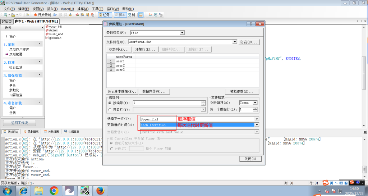Screen dimensions: 368x196
Task: Open the Vuser menu
Action: 67,9
